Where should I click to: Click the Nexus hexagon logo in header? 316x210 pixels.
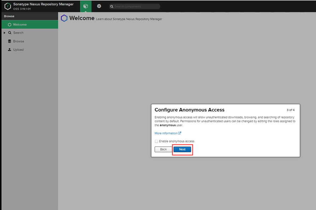[x=8, y=6]
